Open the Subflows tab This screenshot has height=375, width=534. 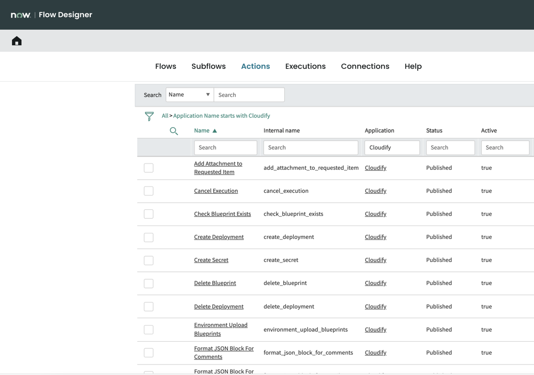tap(209, 66)
